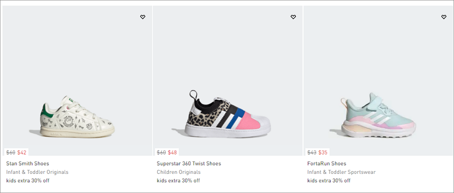This screenshot has width=454, height=193.
Task: Click the FortaRun Shoes title
Action: [x=326, y=164]
